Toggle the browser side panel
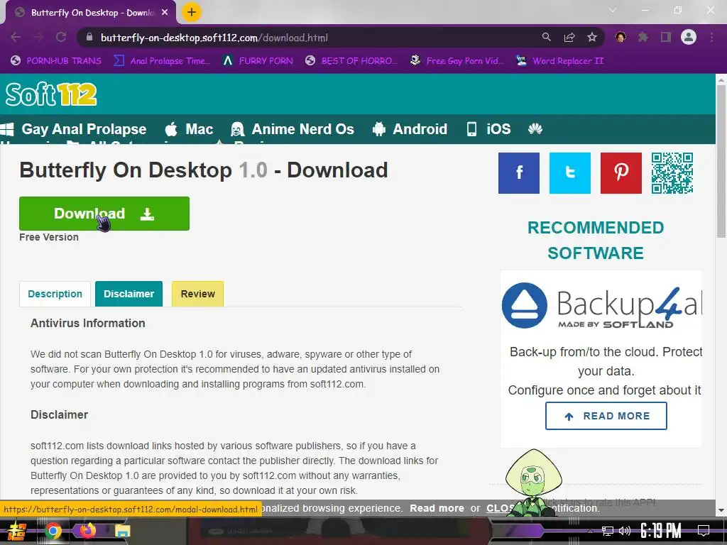 [666, 37]
